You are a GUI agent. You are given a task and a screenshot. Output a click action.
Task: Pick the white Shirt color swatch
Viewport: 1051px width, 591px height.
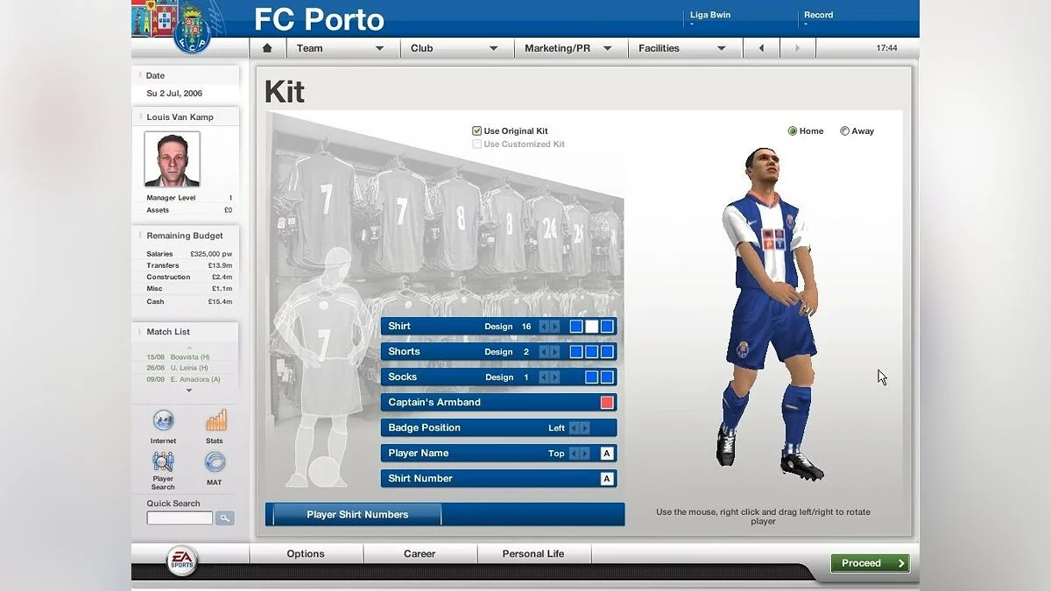pos(592,327)
